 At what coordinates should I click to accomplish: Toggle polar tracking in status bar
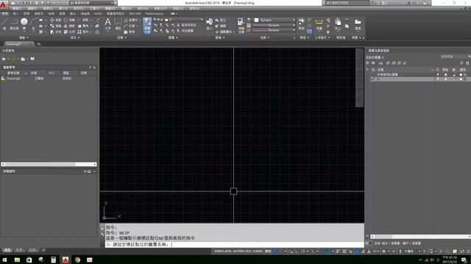coord(302,252)
